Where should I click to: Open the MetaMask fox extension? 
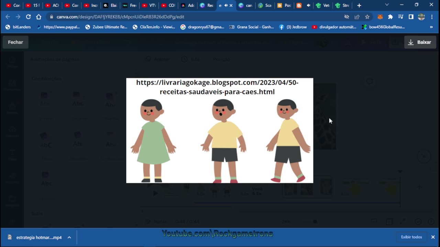coord(380,16)
